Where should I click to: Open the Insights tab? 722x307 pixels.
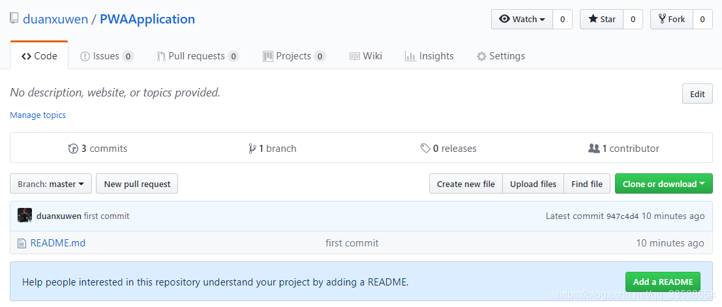429,56
